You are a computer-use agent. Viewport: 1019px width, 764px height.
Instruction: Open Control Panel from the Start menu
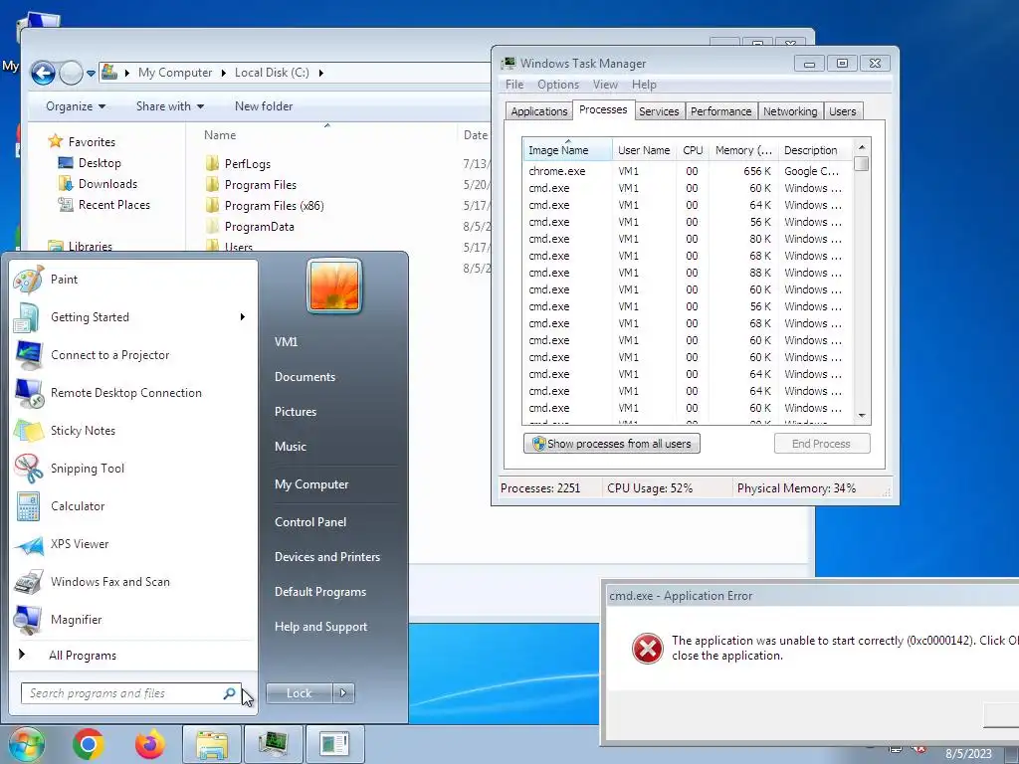310,521
